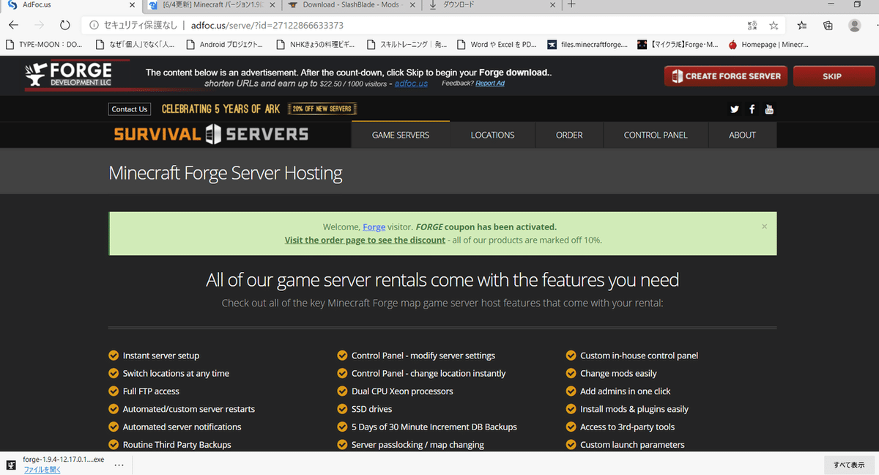Click the 'Change mods easily' feature text
Screen dimensions: 879x475
click(x=618, y=373)
